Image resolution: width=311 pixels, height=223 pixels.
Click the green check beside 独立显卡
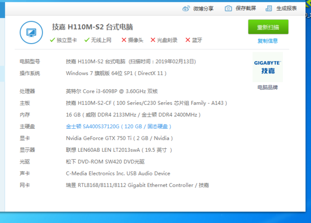[52, 40]
